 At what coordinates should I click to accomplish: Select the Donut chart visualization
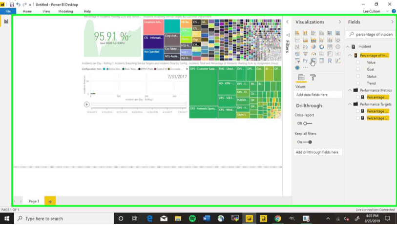321,47
